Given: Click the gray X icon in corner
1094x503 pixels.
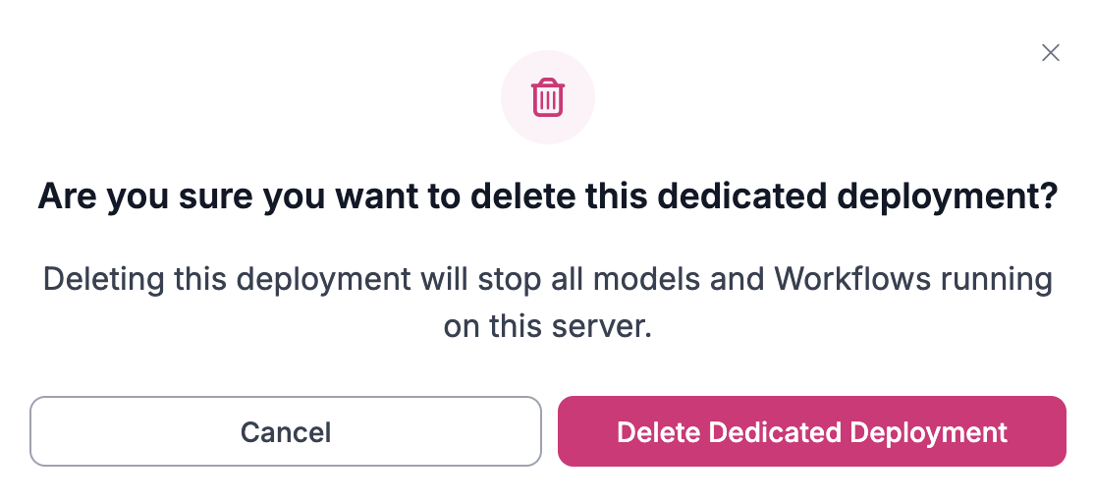Looking at the screenshot, I should (x=1050, y=53).
